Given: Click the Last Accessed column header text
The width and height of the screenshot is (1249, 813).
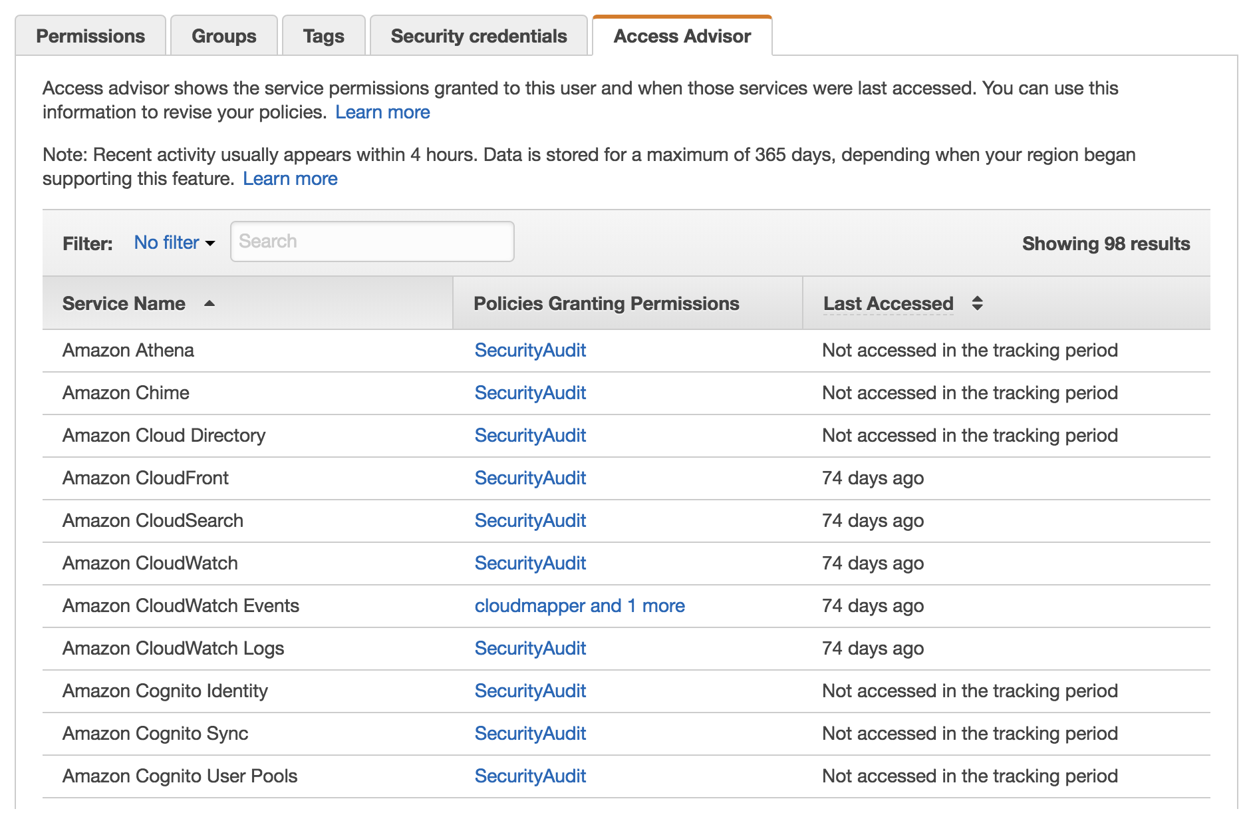Looking at the screenshot, I should pyautogui.click(x=888, y=303).
